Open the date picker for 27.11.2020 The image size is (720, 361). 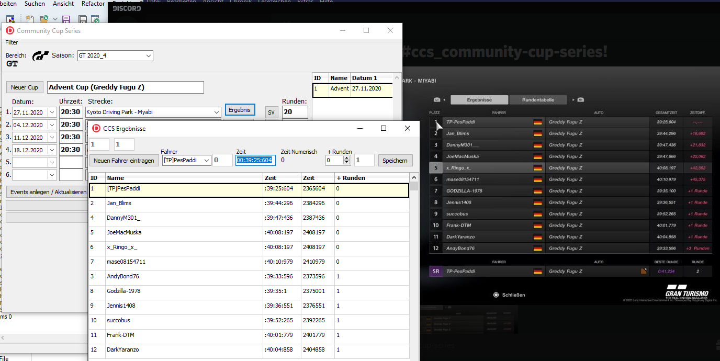click(x=52, y=112)
